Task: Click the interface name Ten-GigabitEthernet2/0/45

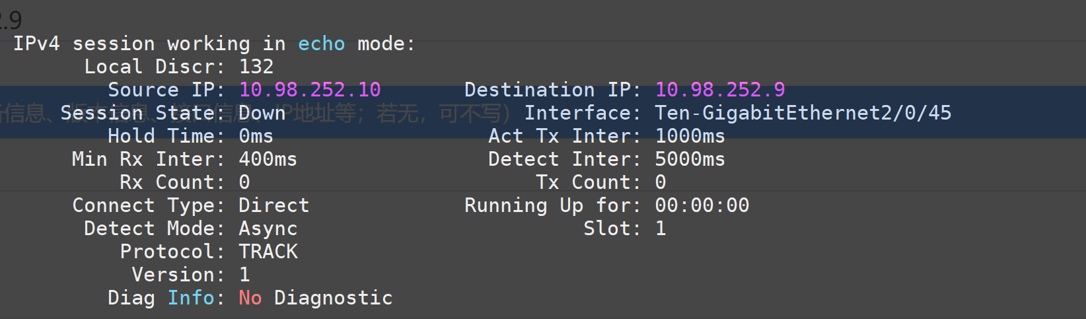Action: 803,113
